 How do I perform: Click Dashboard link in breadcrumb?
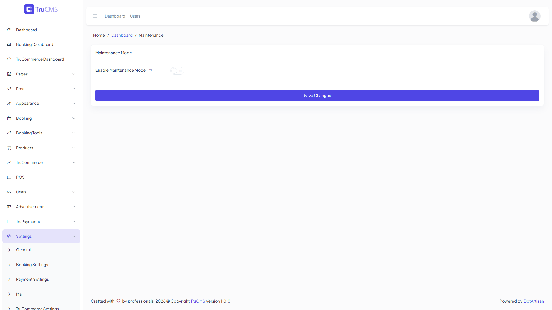(x=122, y=35)
